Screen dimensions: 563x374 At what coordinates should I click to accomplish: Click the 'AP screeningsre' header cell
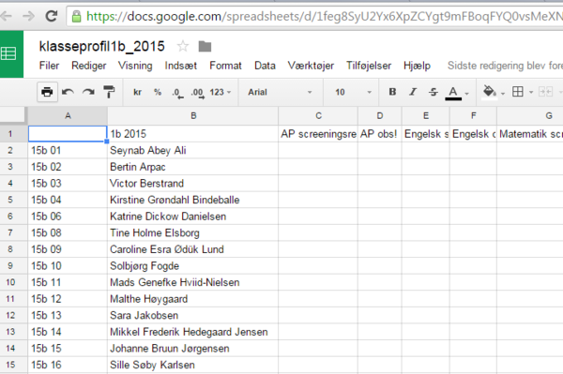(x=318, y=134)
